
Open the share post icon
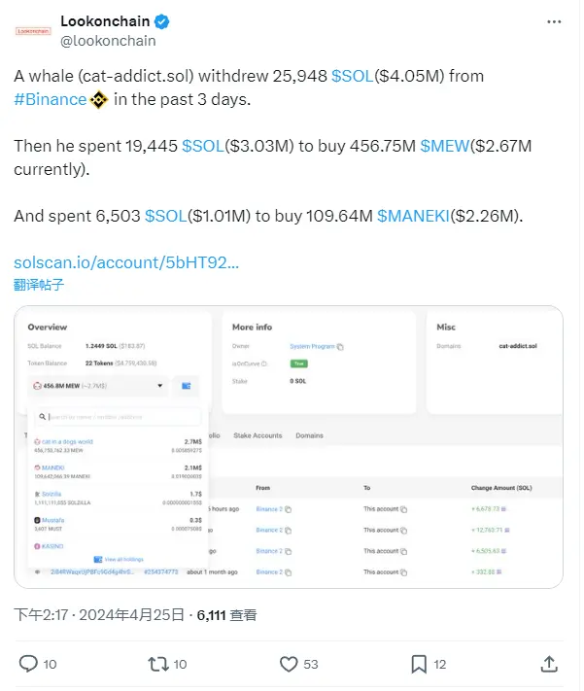[x=549, y=664]
